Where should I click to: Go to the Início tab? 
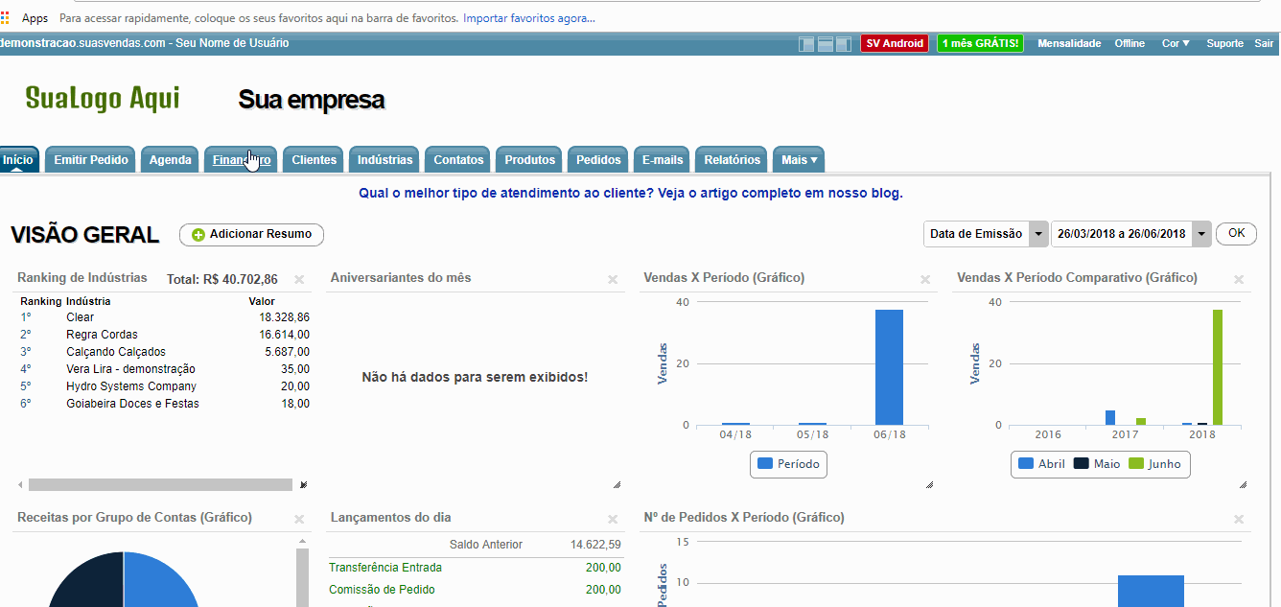[18, 160]
